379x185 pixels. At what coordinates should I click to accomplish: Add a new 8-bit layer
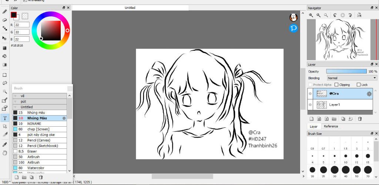pos(319,119)
